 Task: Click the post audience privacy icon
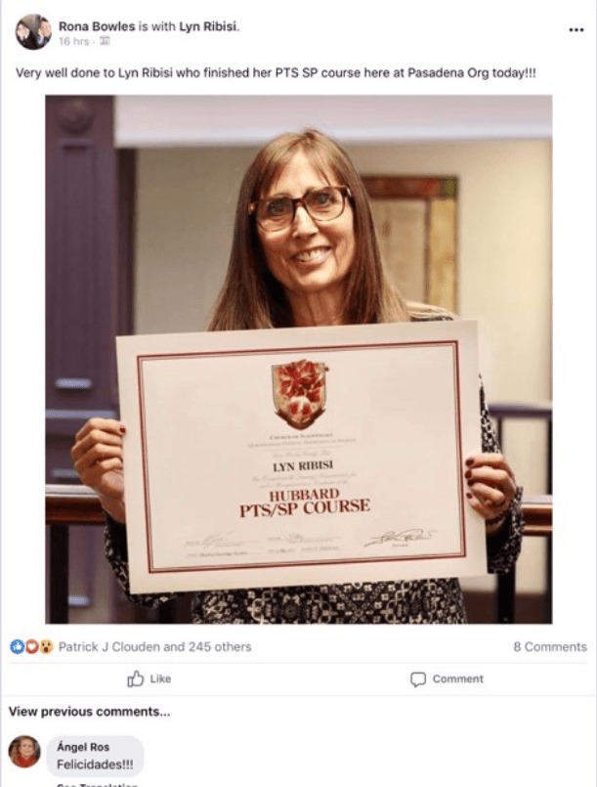click(x=105, y=42)
